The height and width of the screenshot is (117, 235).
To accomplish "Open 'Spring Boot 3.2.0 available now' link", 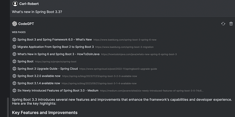I will tap(39, 76).
